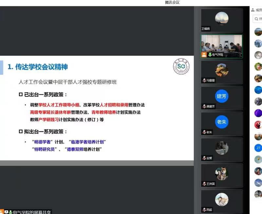Click search magnifier icon in members panel
The image size is (262, 214).
[256, 19]
